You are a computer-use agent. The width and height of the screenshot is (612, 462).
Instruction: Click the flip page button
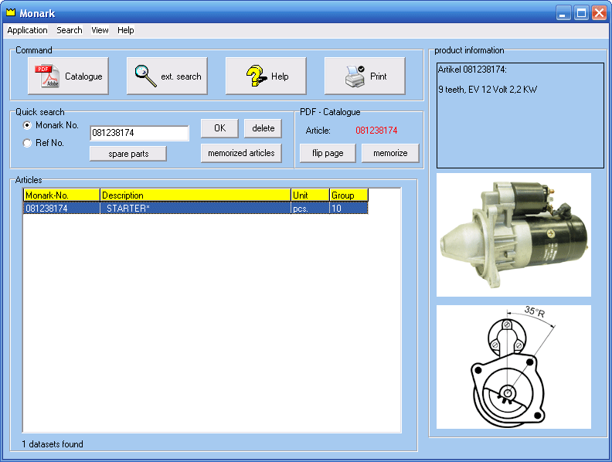click(328, 153)
